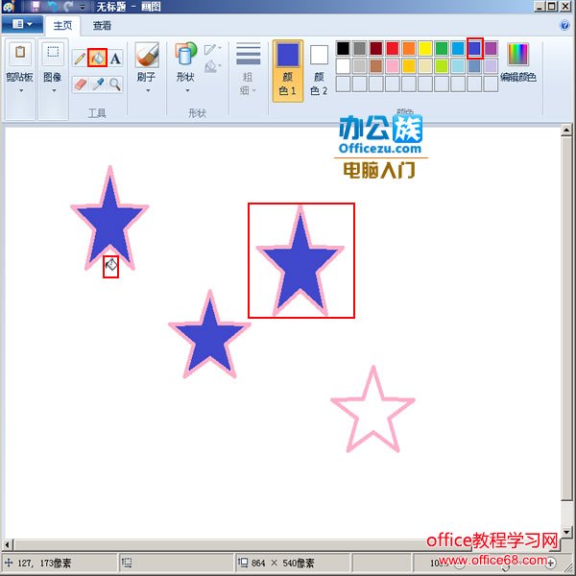
Task: Select the Pencil tool
Action: [x=80, y=58]
